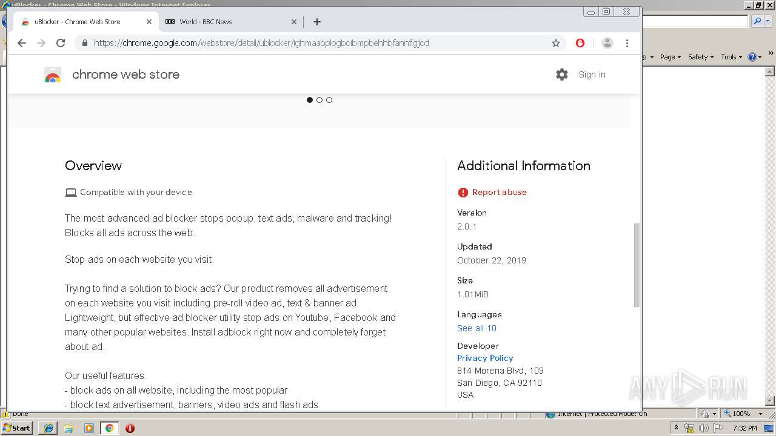This screenshot has height=436, width=776.
Task: Open the Windows Start menu
Action: [17, 428]
